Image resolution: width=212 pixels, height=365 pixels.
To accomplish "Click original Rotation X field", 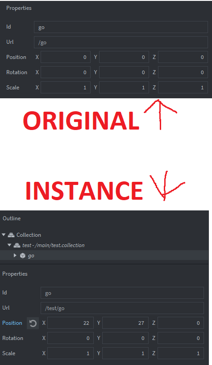I will point(66,72).
